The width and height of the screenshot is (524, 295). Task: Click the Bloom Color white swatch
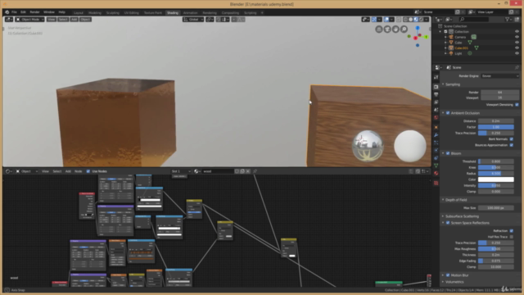[x=496, y=179]
